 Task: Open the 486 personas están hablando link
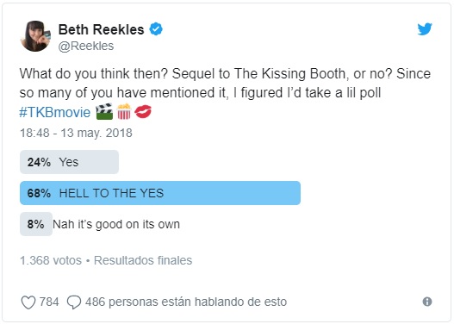(x=186, y=302)
